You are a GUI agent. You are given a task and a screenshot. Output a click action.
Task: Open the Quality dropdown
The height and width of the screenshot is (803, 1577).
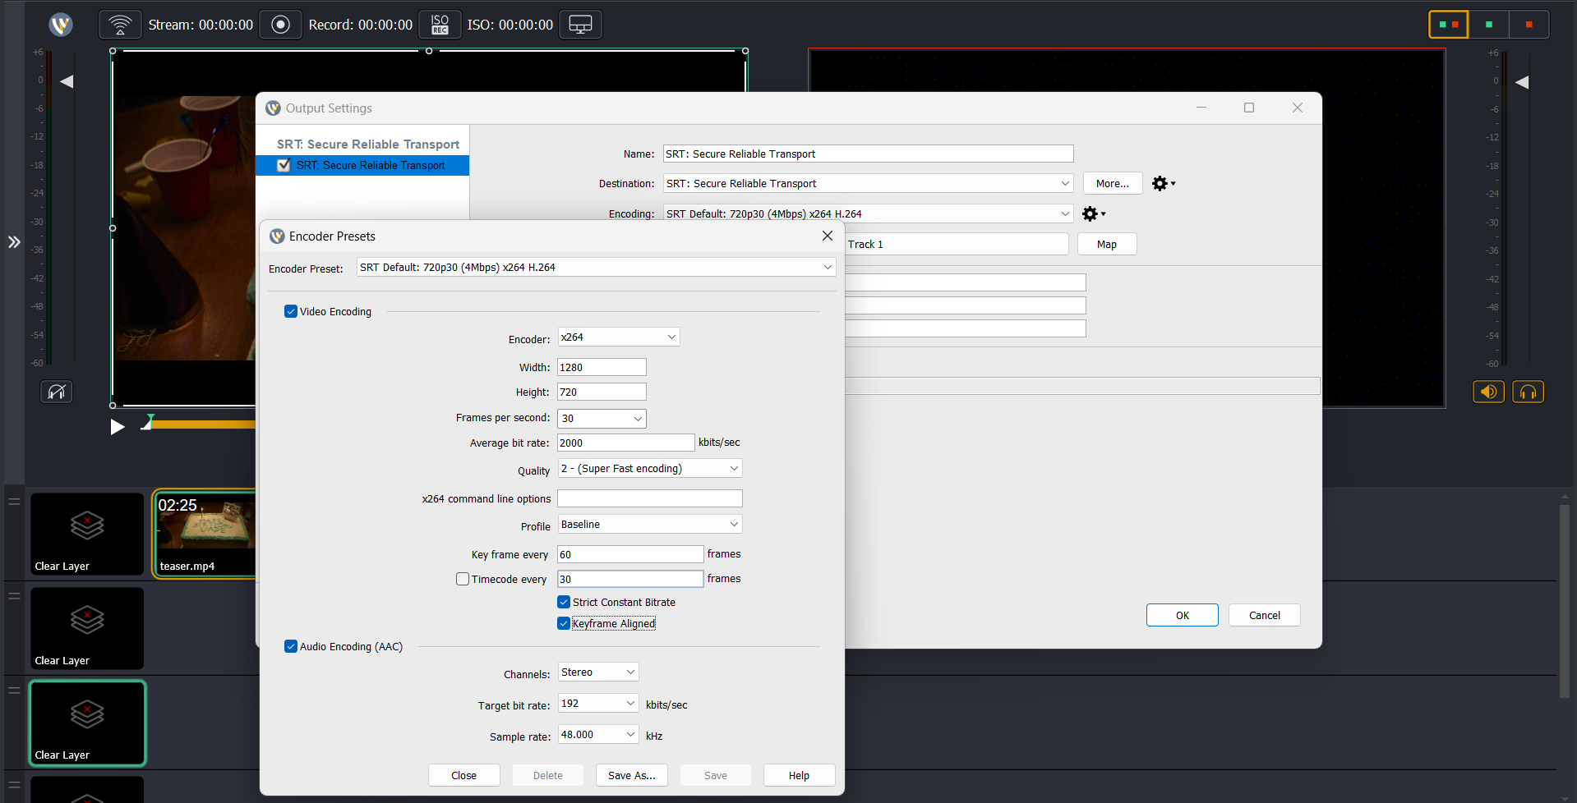click(650, 468)
